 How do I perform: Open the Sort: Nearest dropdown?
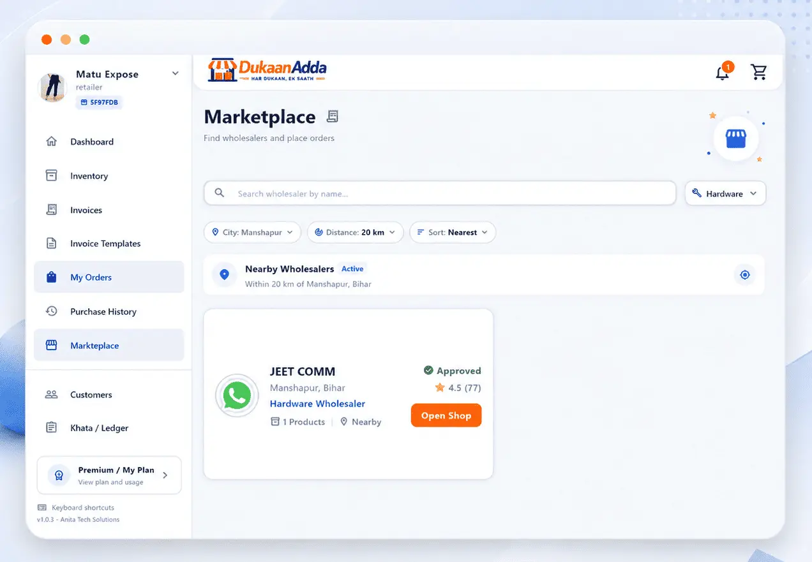(x=453, y=232)
